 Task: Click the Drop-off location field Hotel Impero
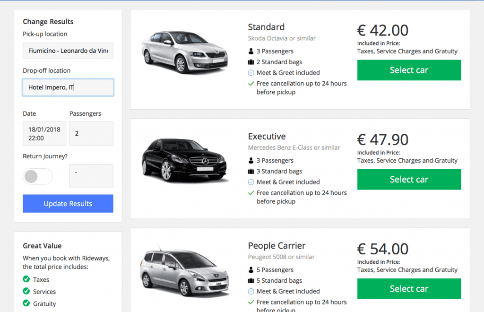pos(68,87)
